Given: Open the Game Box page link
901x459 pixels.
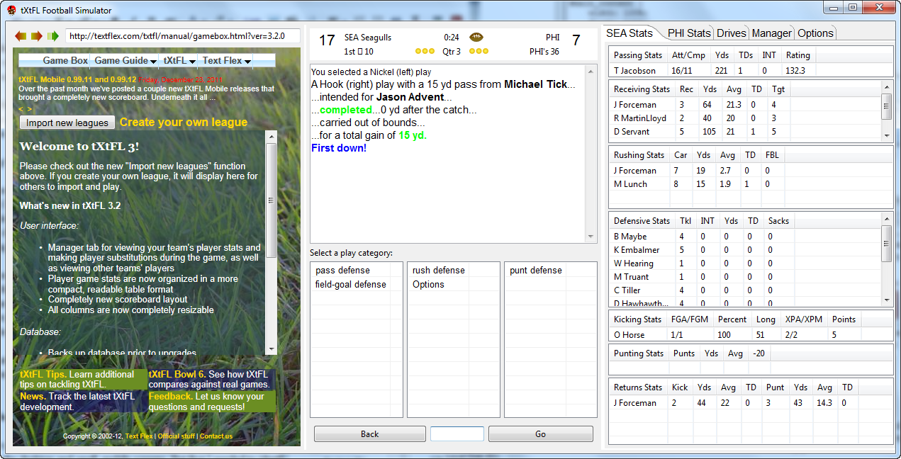Looking at the screenshot, I should click(65, 61).
